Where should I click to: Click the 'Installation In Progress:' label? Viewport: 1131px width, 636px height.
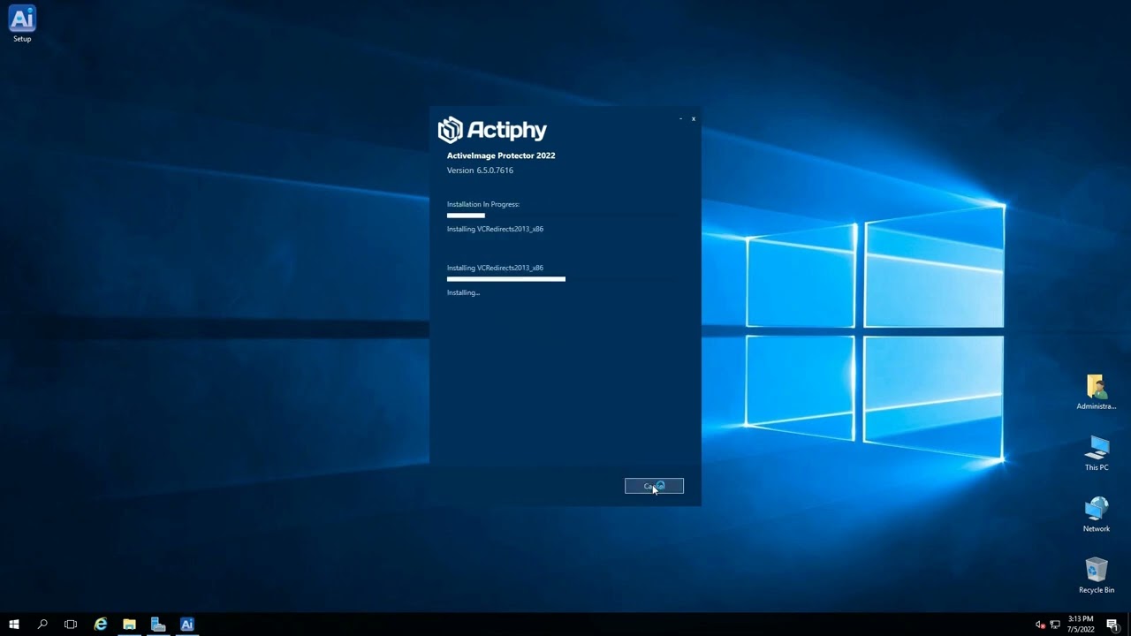pyautogui.click(x=483, y=204)
